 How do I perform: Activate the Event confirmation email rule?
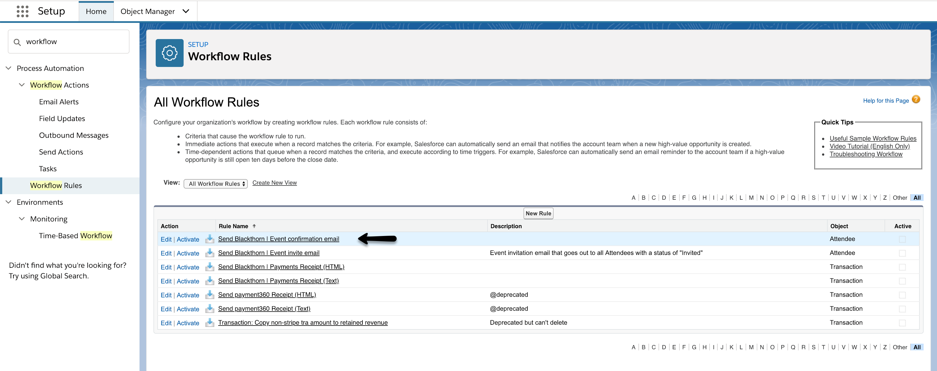click(x=188, y=239)
